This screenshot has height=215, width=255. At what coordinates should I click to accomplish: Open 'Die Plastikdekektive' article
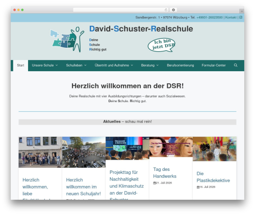[213, 177]
